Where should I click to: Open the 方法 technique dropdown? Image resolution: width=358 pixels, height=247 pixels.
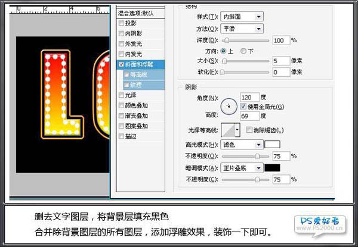coord(242,29)
